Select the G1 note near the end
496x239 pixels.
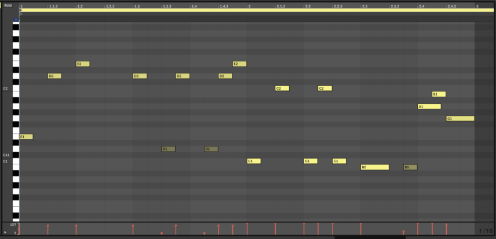[460, 119]
